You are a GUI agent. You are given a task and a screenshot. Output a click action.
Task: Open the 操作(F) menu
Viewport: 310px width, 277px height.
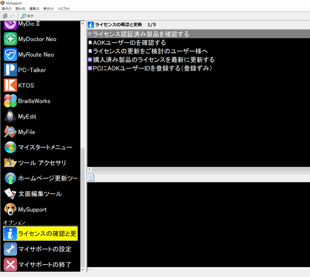pos(7,9)
